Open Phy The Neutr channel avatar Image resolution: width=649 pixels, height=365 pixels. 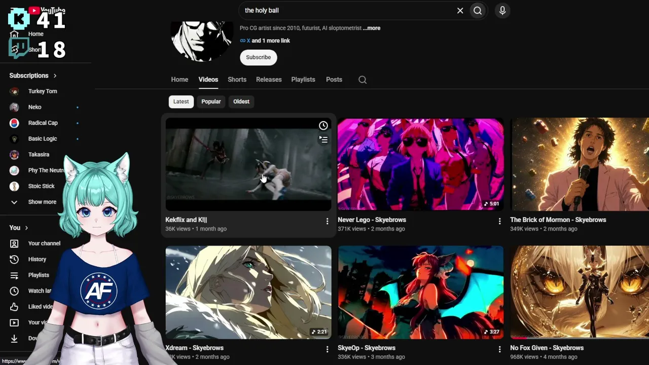tap(14, 170)
